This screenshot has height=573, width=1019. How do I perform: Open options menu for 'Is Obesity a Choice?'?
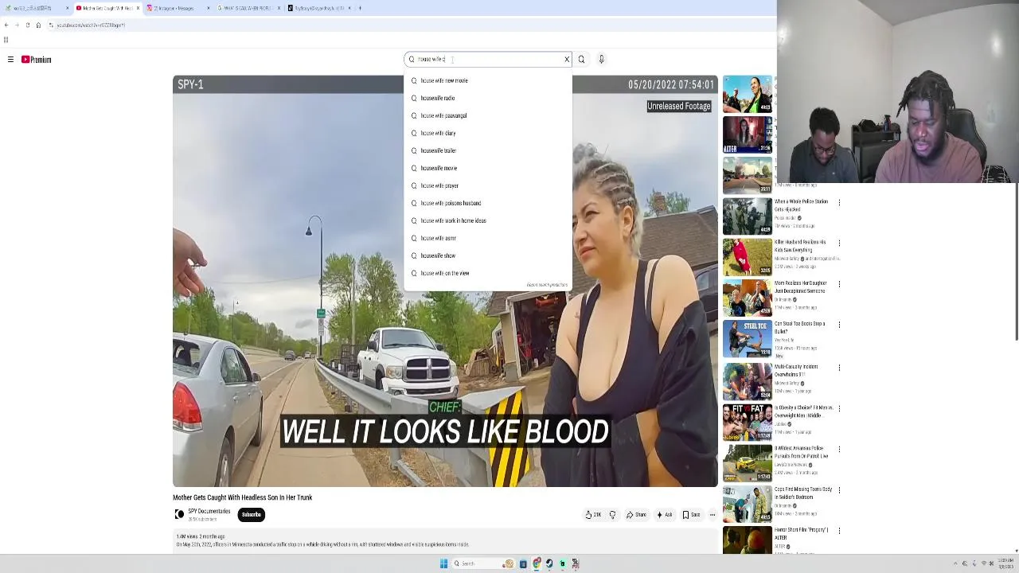pyautogui.click(x=839, y=408)
